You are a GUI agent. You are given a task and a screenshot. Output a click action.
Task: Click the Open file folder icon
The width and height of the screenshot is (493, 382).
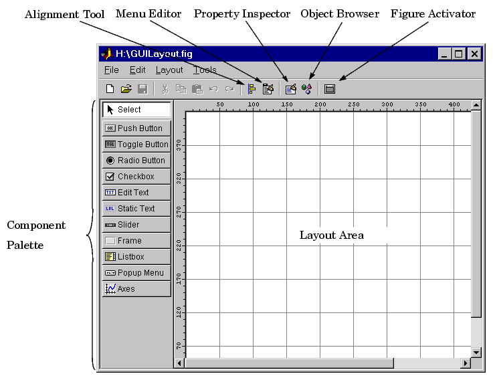pos(126,89)
